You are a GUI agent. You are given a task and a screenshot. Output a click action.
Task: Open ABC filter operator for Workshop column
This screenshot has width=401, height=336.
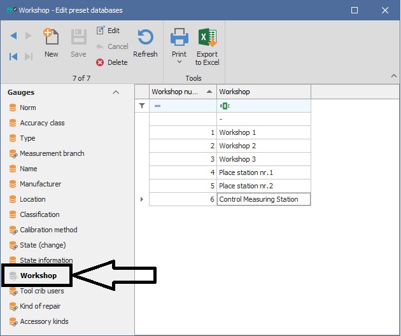225,106
